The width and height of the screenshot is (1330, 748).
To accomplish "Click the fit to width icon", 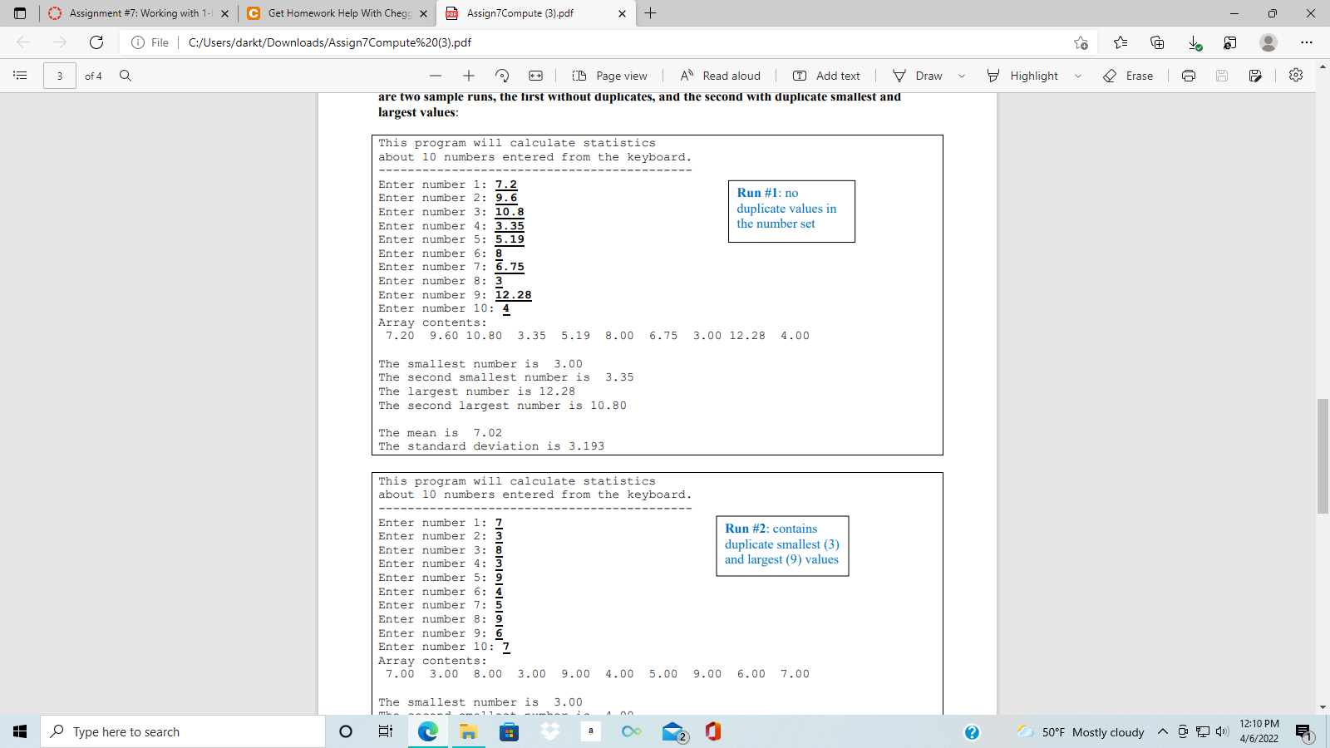I will point(536,76).
